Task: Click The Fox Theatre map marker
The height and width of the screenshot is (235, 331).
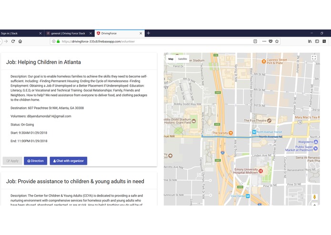Action: [x=269, y=120]
